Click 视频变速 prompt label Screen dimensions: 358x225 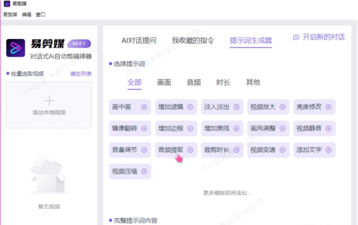tap(263, 150)
